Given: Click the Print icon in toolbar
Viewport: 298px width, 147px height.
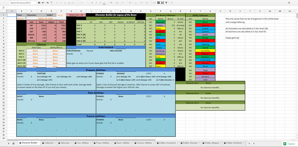Looking at the screenshot, I should click(x=39, y=3).
